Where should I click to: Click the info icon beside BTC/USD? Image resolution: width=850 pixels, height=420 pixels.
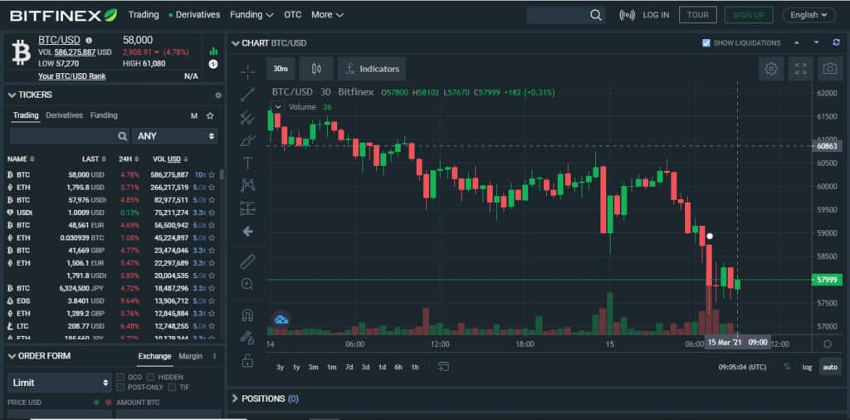point(89,40)
